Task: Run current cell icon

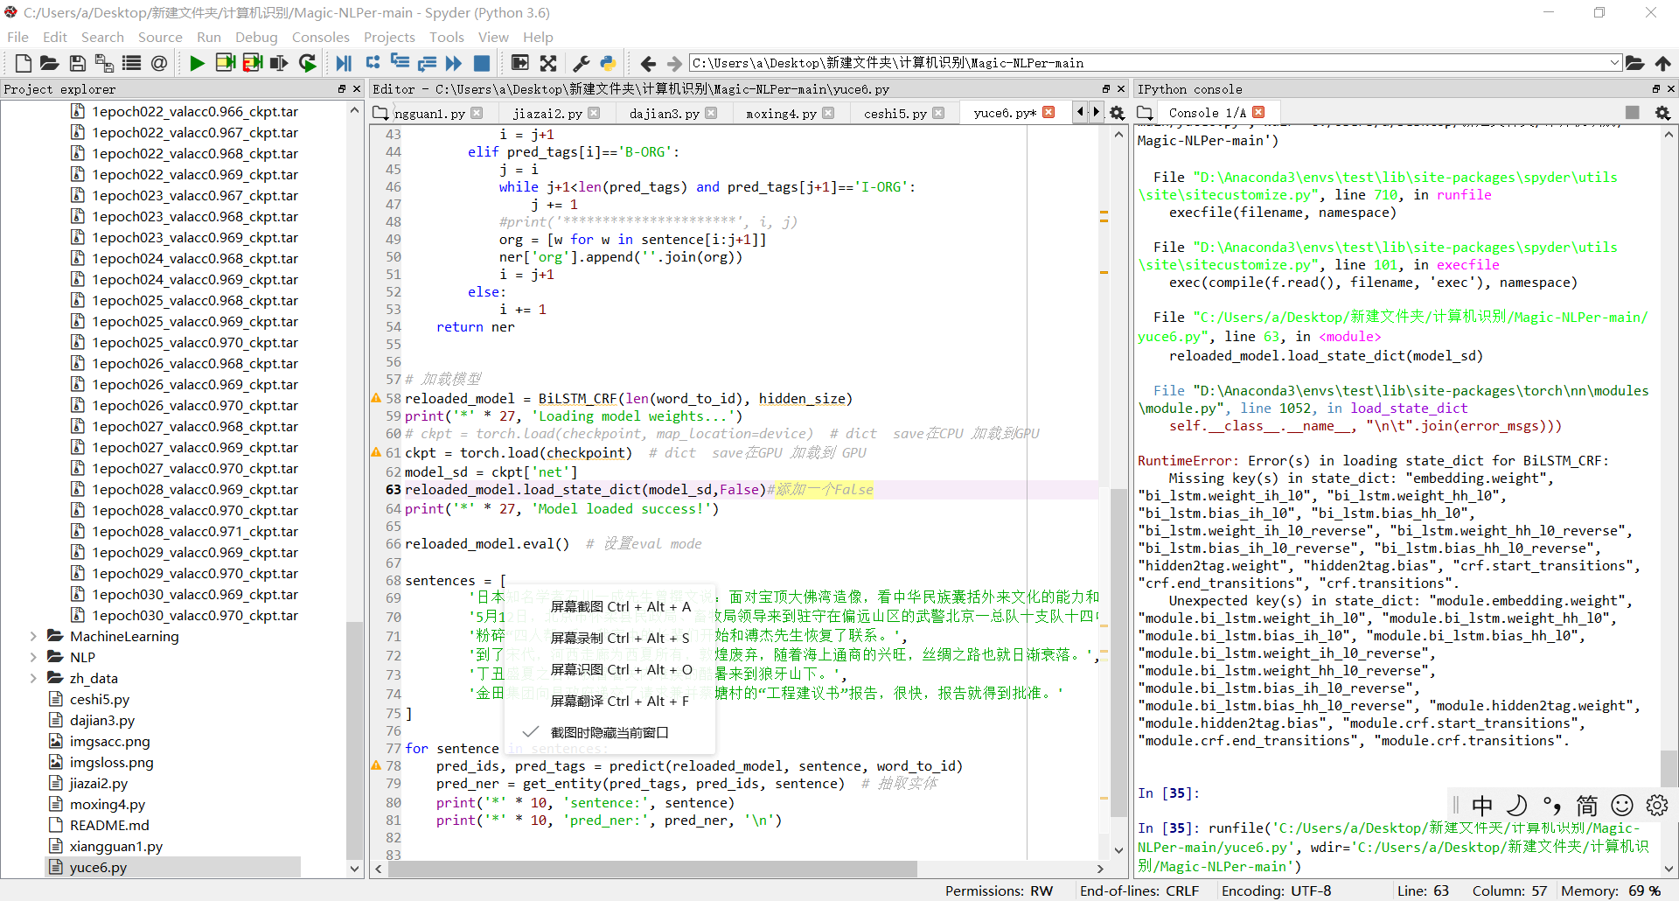Action: 225,63
